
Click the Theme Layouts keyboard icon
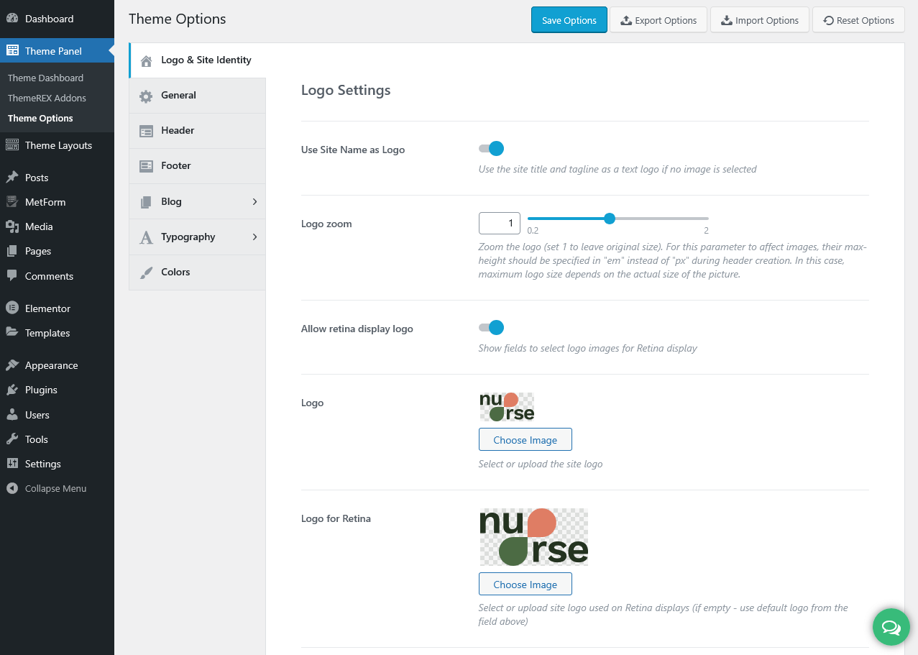[x=12, y=145]
